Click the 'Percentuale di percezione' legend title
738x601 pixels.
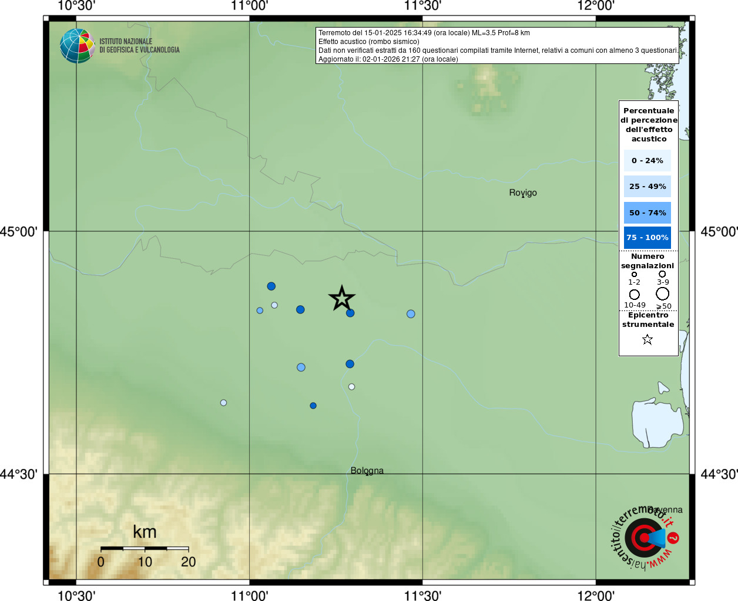pyautogui.click(x=649, y=124)
